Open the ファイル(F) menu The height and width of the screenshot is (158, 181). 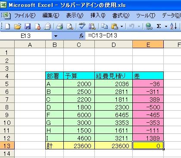pyautogui.click(x=25, y=15)
